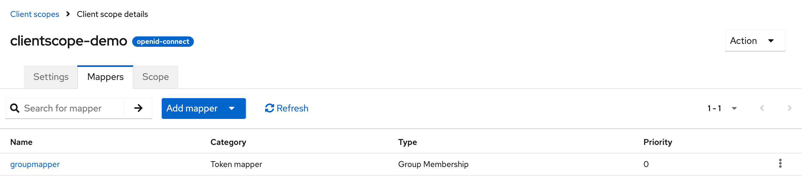Screen dimensions: 802x180
Task: Open the groupmapper link
Action: click(35, 164)
